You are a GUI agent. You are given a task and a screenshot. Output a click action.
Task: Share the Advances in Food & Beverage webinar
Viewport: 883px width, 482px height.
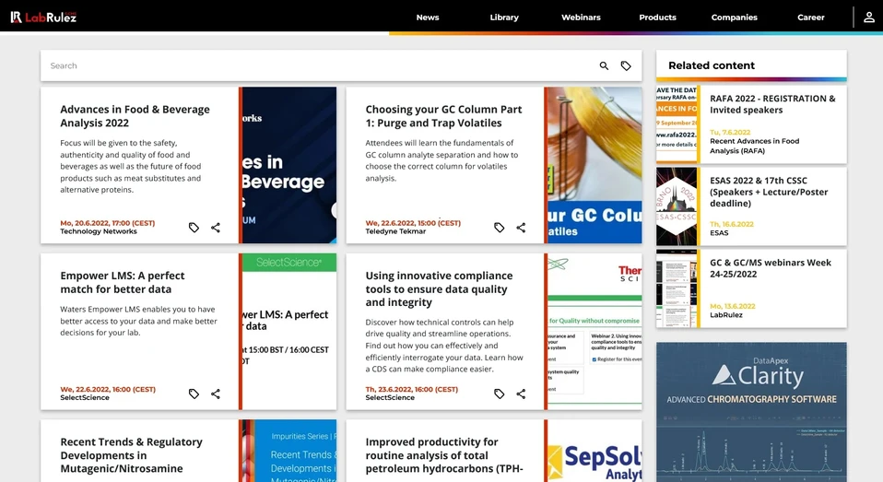(x=216, y=228)
